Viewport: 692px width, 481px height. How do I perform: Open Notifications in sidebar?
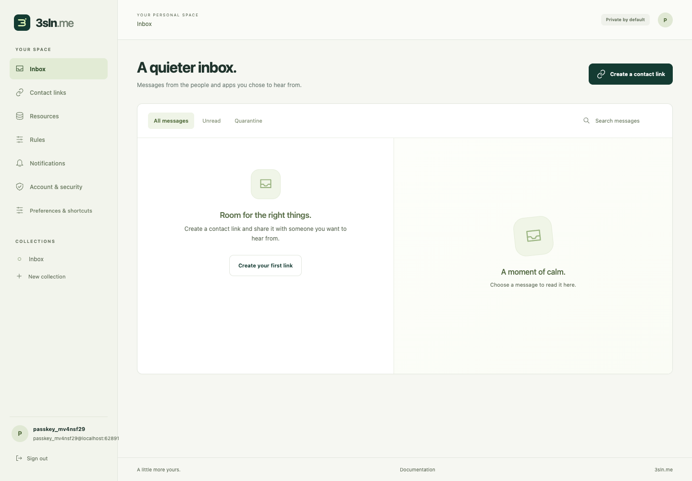coord(59,163)
